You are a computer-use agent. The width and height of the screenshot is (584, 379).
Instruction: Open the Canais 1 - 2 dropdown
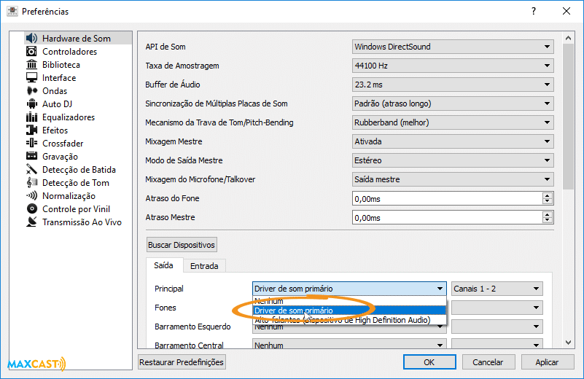497,289
